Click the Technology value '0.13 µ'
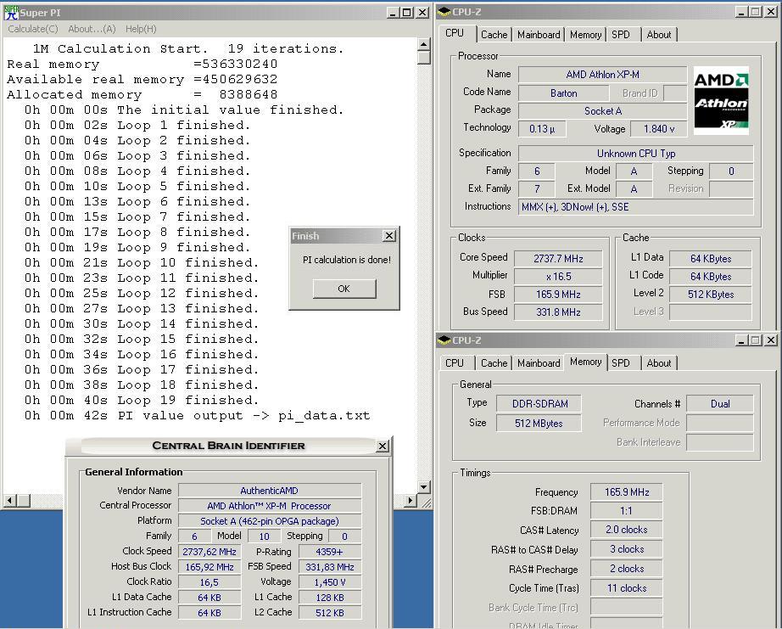 tap(542, 129)
